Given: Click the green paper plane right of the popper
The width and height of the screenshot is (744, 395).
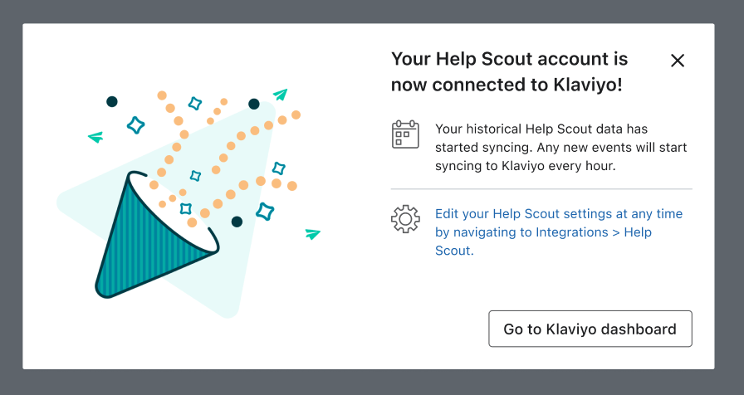Looking at the screenshot, I should pyautogui.click(x=312, y=234).
